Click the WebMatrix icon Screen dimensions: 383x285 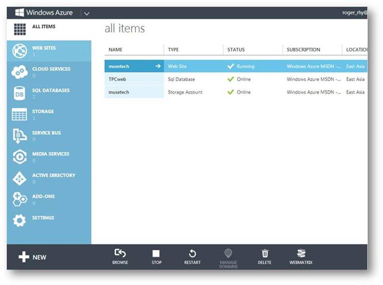coord(301,253)
